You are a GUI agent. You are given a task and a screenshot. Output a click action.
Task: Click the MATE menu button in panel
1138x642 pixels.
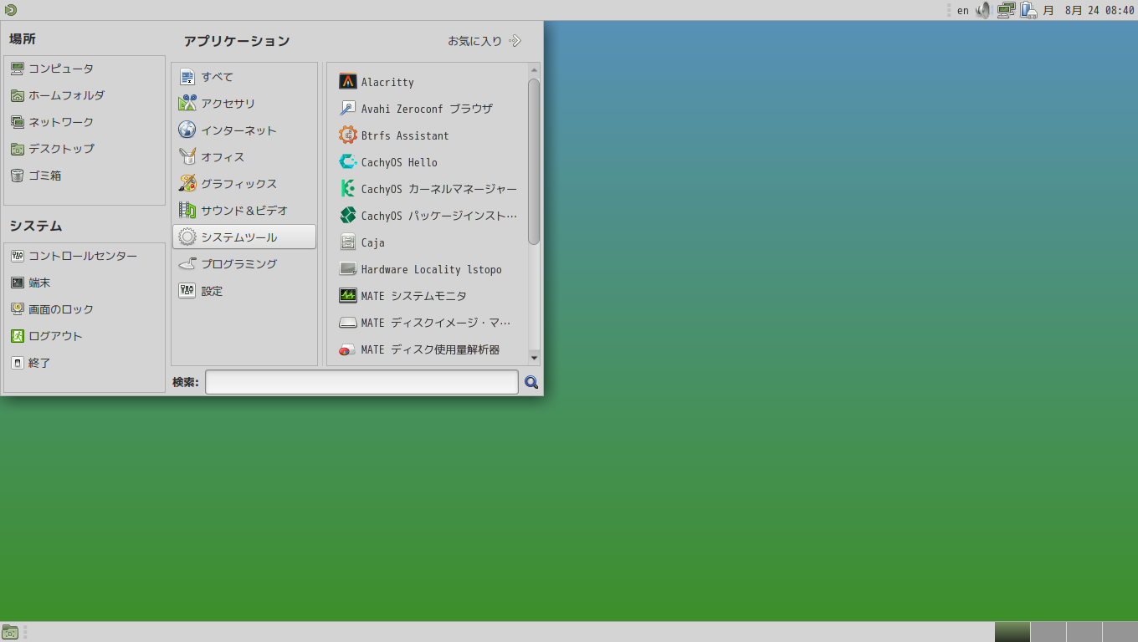click(10, 10)
